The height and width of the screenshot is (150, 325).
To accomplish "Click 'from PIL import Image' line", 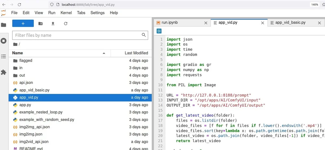I will (191, 85).
